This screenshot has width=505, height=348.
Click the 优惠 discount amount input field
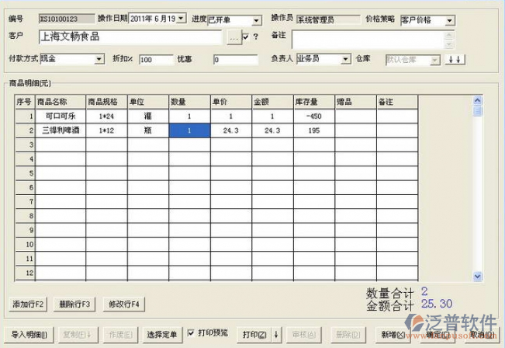click(235, 60)
